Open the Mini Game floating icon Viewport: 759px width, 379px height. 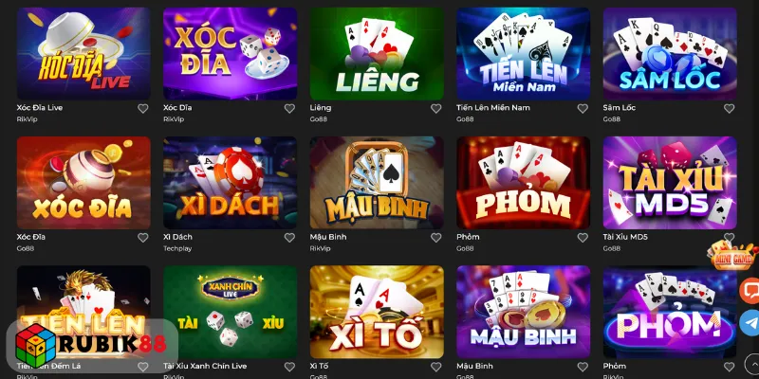click(733, 255)
